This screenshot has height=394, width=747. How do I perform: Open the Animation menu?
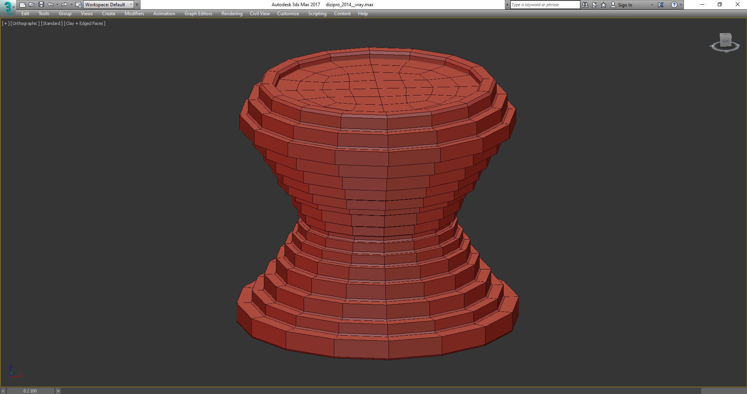[x=164, y=14]
